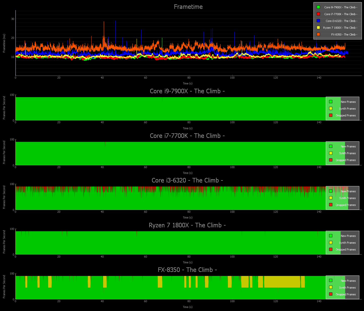Click Frames Per Second label of Core i9-7900X chart

tap(4, 108)
